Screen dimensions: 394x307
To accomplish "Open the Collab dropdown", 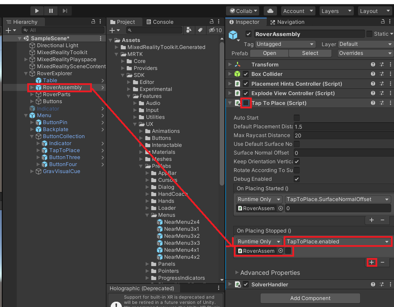I will (243, 11).
